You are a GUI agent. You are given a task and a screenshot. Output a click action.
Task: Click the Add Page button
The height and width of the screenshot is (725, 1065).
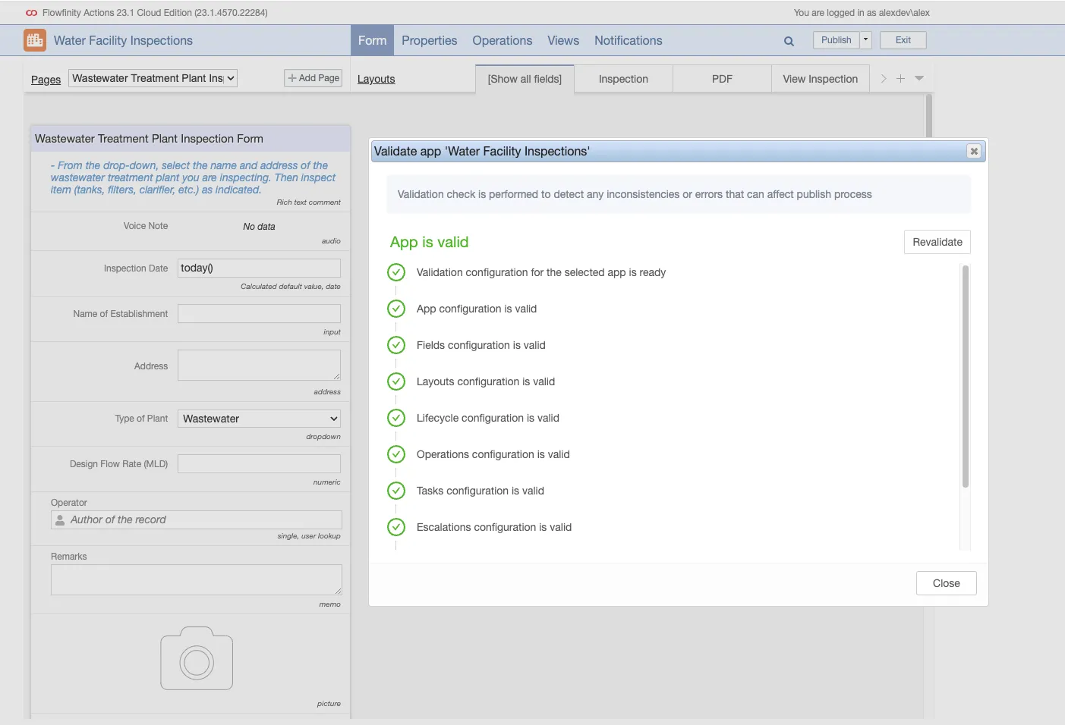point(314,78)
